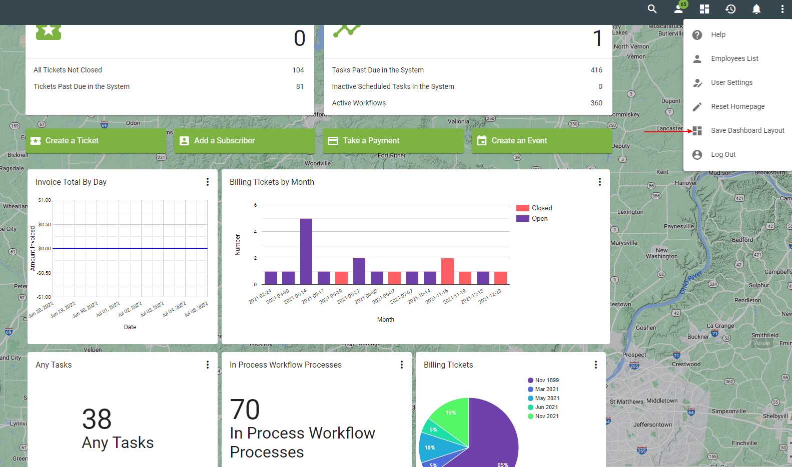
Task: Open Invoice Total By Day options menu
Action: (208, 182)
